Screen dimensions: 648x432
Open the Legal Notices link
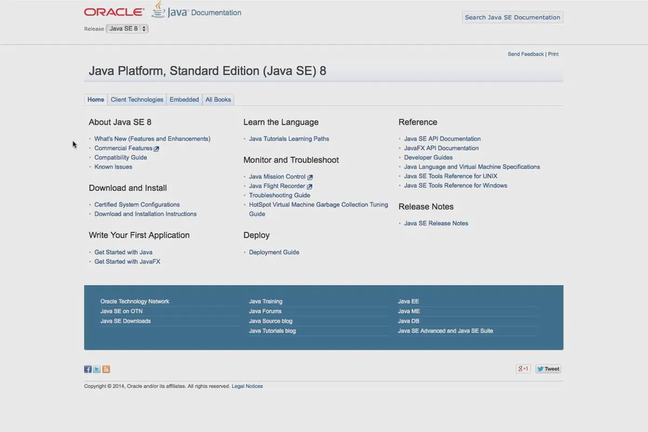pos(247,386)
